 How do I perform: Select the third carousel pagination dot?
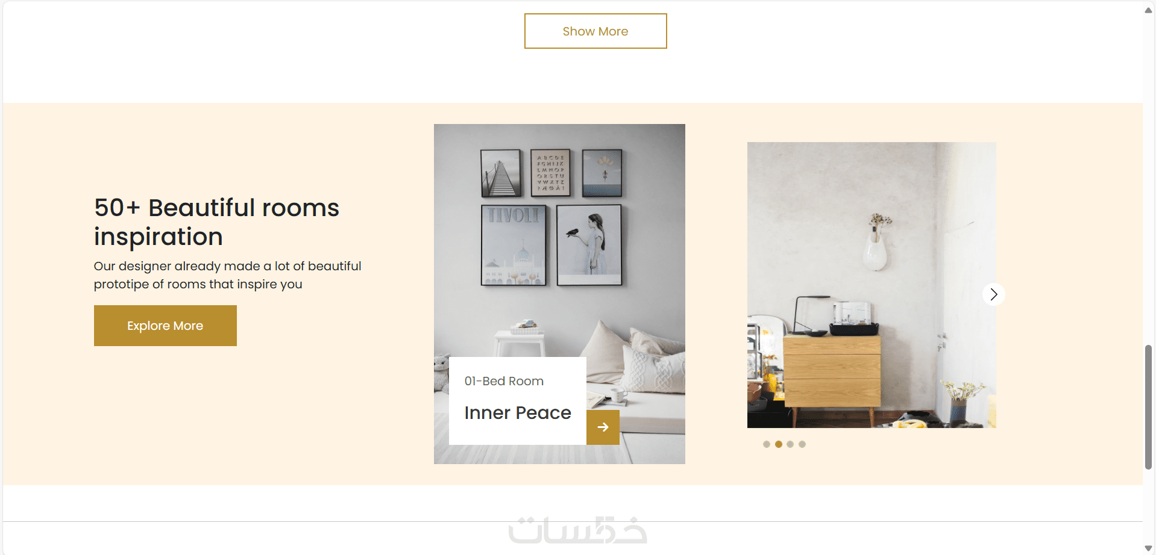(790, 444)
